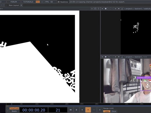This screenshot has width=151, height=113.
Task: Click lower-right pane square layout icon
Action: 106,57
